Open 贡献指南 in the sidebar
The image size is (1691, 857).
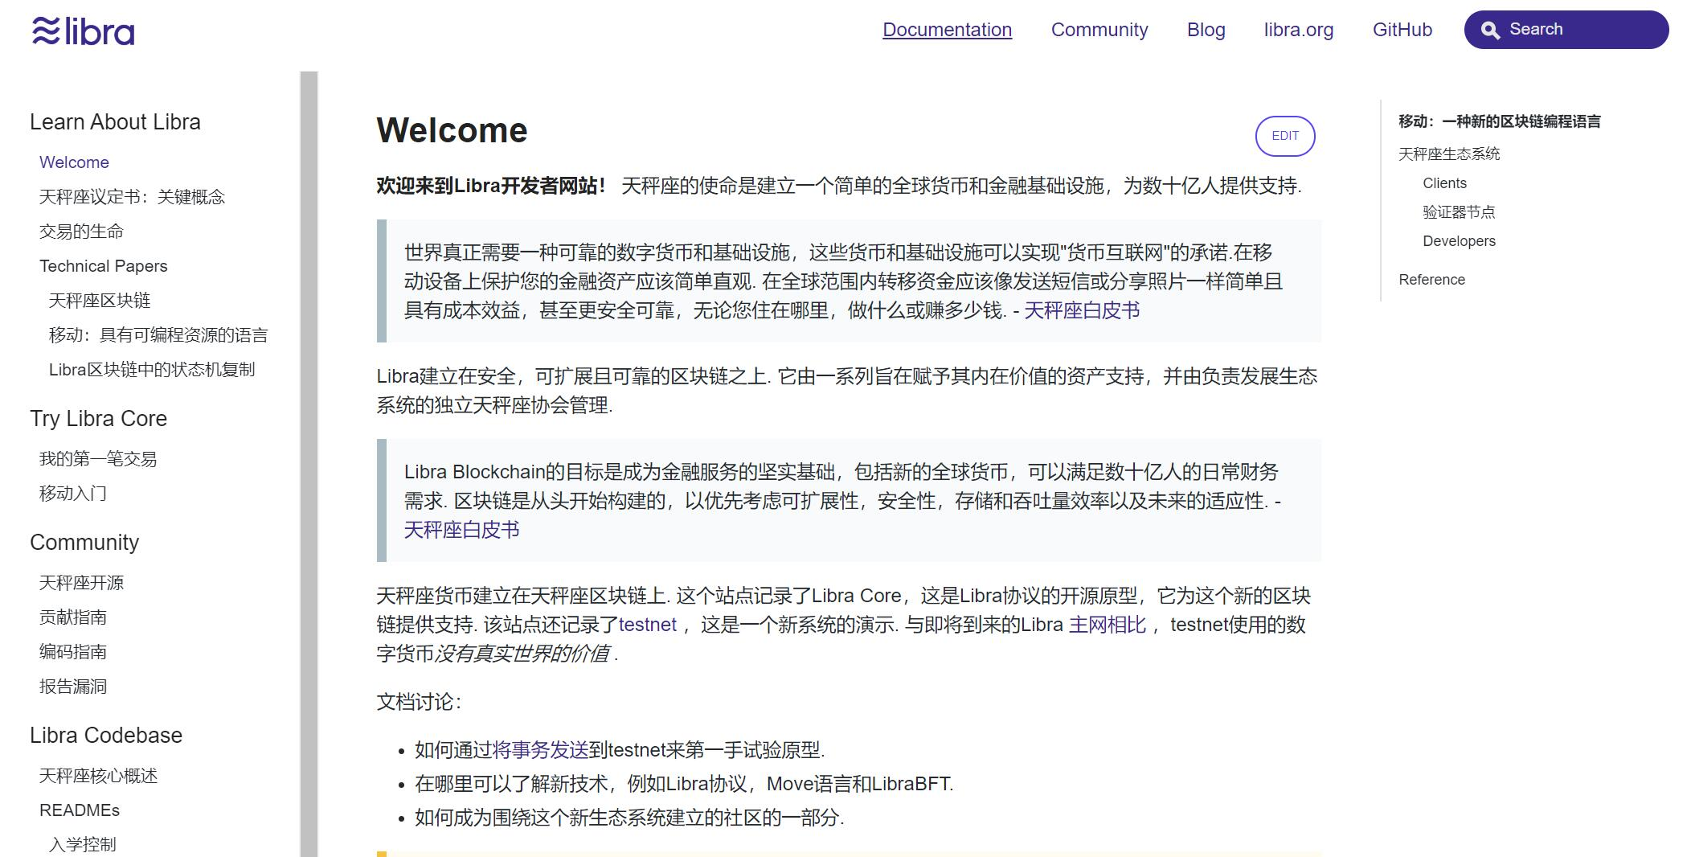point(73,617)
